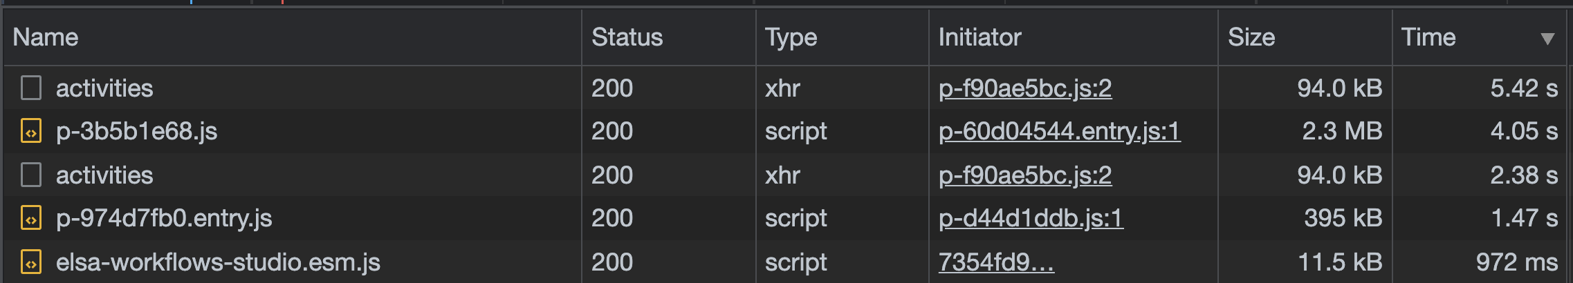Click size value 11.5 kB
This screenshot has height=283, width=1573.
coord(1340,262)
